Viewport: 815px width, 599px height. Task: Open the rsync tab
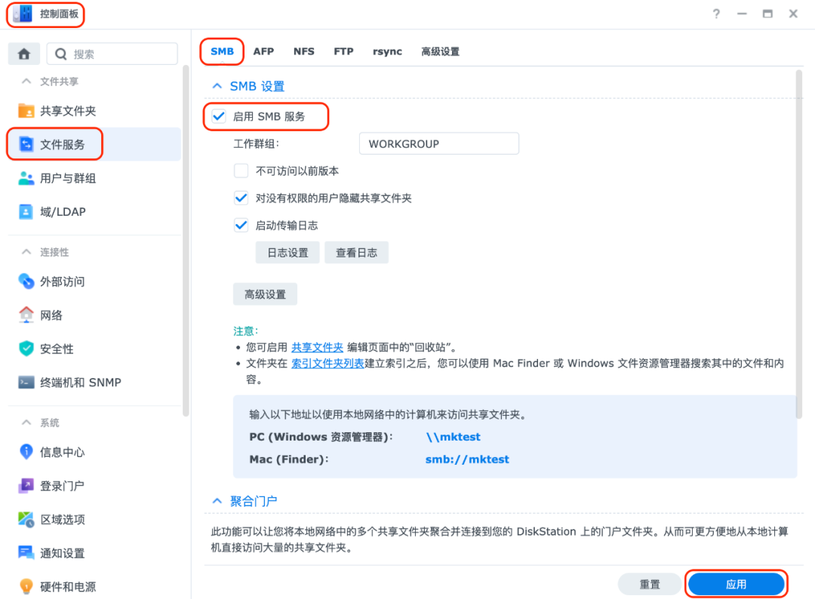point(387,51)
